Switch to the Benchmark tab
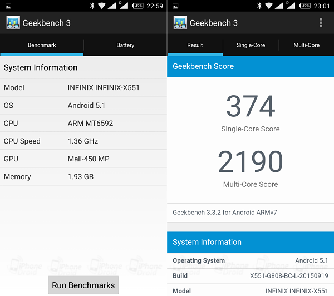The width and height of the screenshot is (334, 296). pos(42,45)
